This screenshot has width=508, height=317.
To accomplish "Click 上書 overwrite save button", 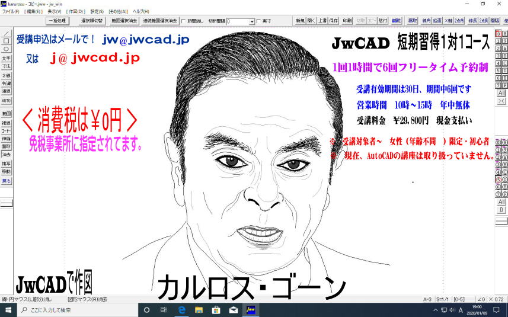I will click(322, 21).
